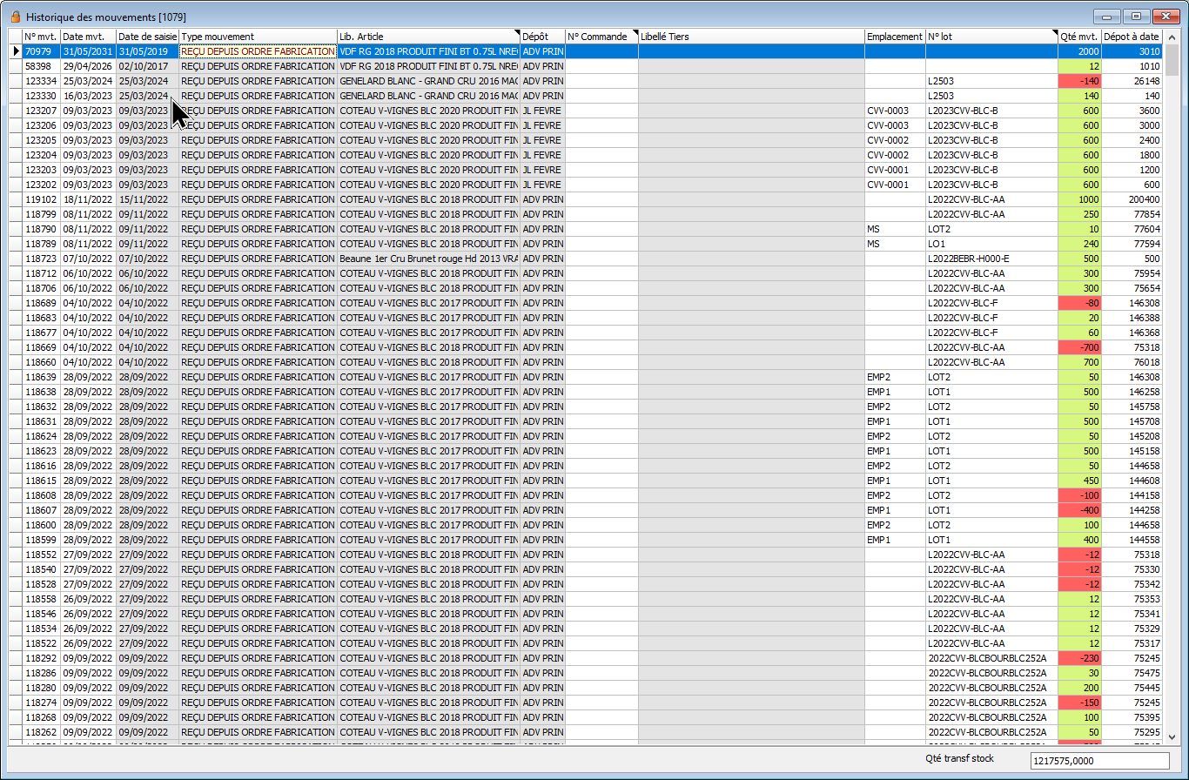
Task: Click the current-row arrow indicator beside 70979
Action: [x=15, y=51]
